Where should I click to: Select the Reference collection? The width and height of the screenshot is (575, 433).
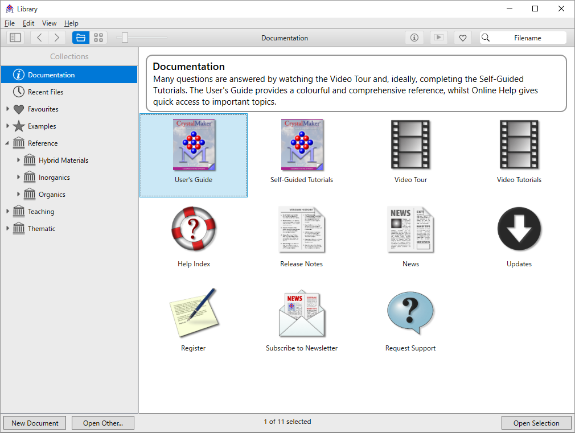click(69, 143)
